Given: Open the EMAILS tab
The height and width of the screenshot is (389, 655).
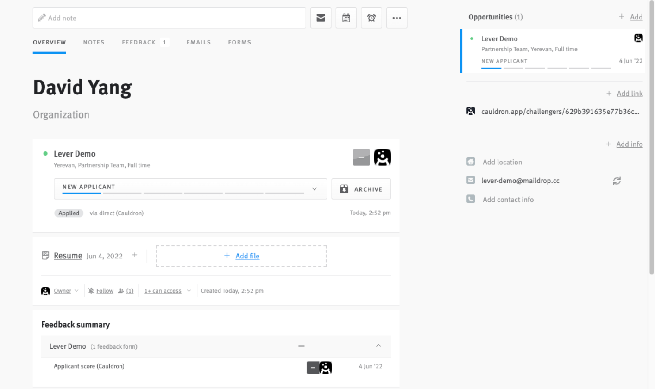Looking at the screenshot, I should coord(198,42).
